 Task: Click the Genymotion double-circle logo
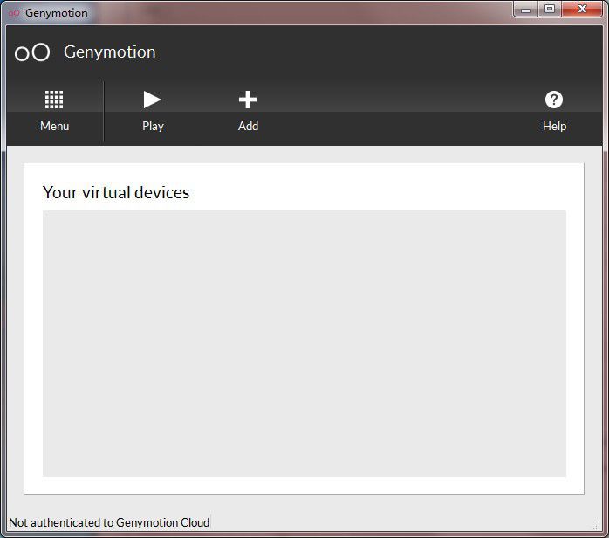coord(32,52)
